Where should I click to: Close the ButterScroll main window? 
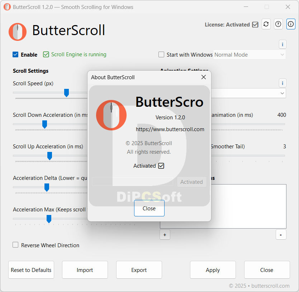[288, 7]
